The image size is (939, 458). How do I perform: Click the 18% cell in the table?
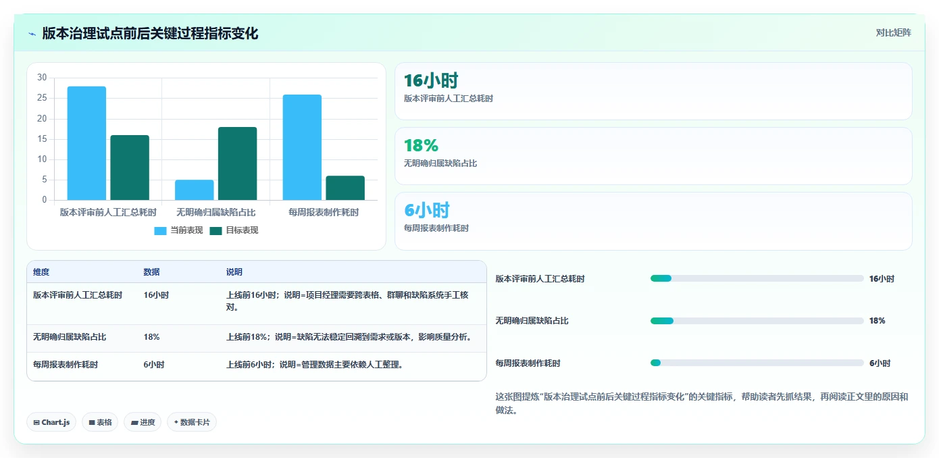tap(151, 336)
